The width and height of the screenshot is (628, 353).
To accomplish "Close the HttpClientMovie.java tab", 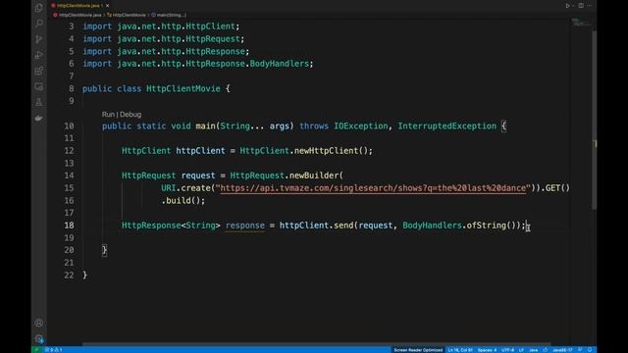I will (x=107, y=6).
